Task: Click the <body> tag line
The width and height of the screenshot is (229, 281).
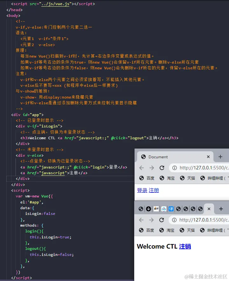Action: (x=13, y=16)
